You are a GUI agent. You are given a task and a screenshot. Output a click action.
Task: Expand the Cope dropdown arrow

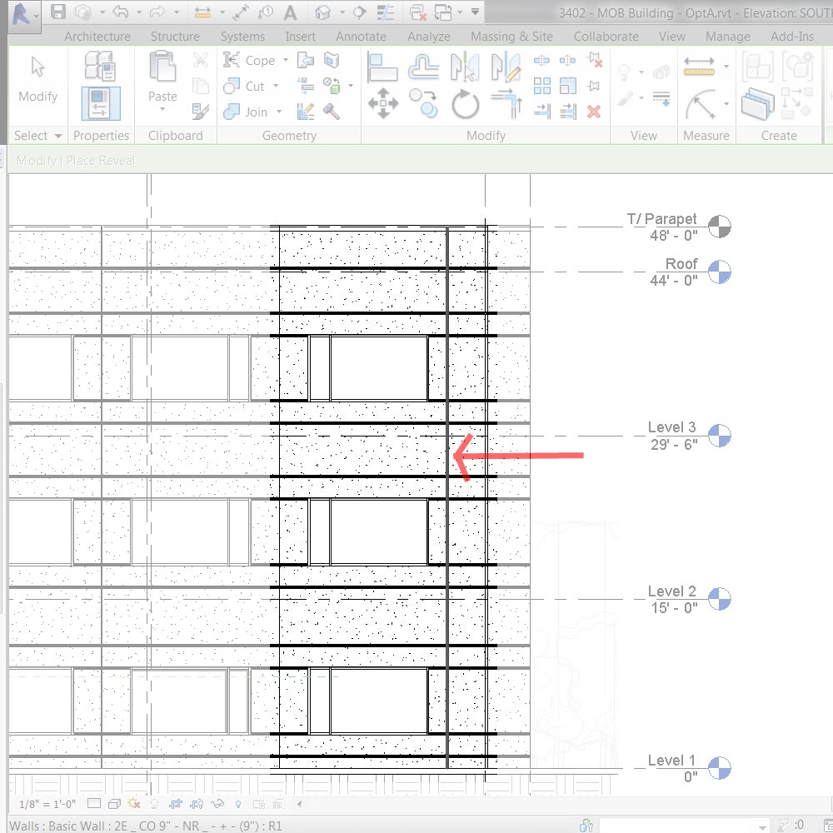285,60
